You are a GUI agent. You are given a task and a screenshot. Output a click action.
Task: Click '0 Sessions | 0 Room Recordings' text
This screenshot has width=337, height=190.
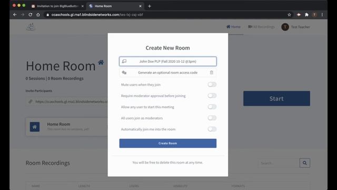click(x=55, y=79)
